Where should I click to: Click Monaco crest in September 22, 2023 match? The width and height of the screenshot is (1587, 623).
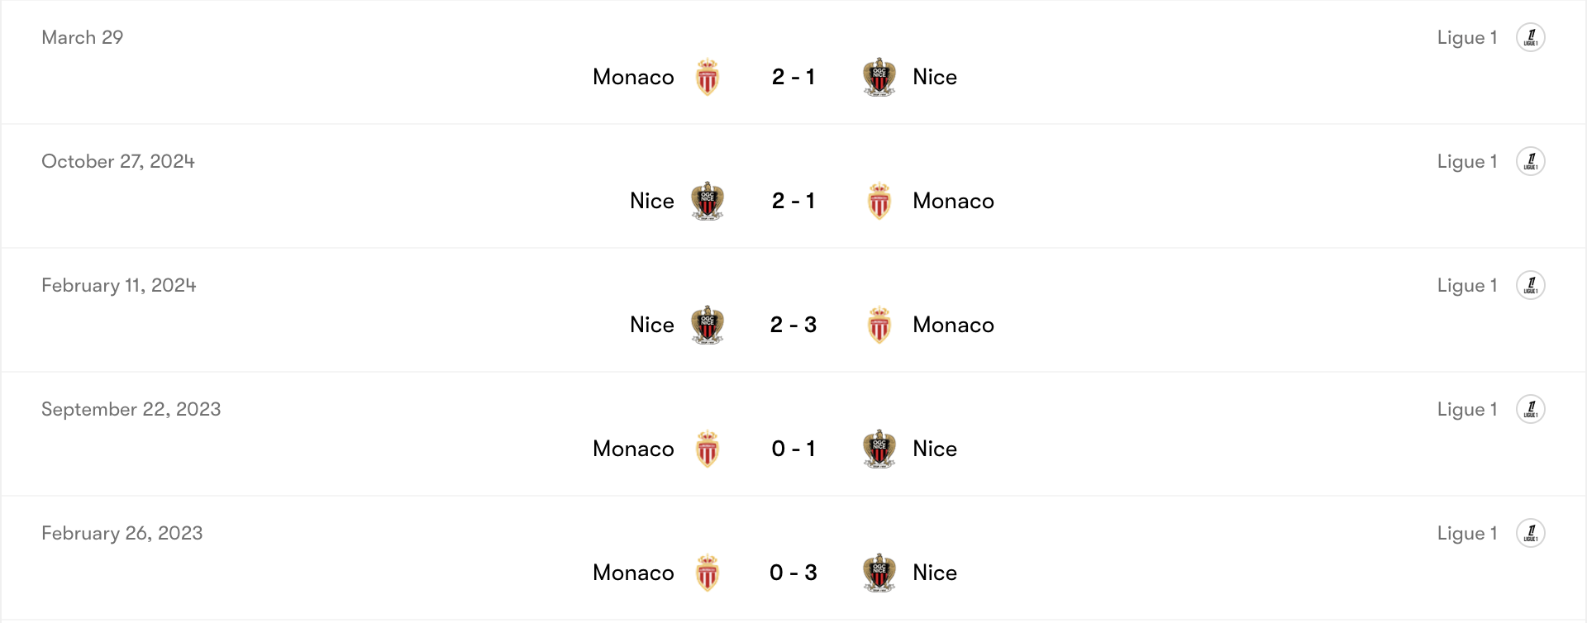pos(708,449)
